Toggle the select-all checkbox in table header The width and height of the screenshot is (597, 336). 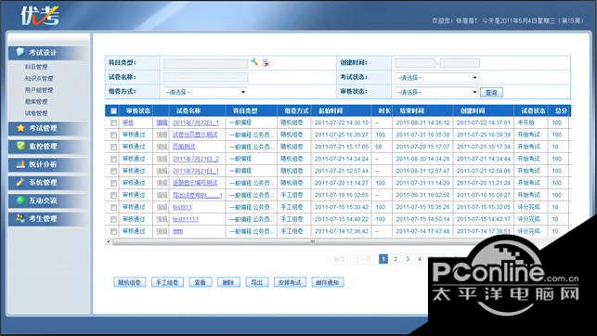click(113, 110)
